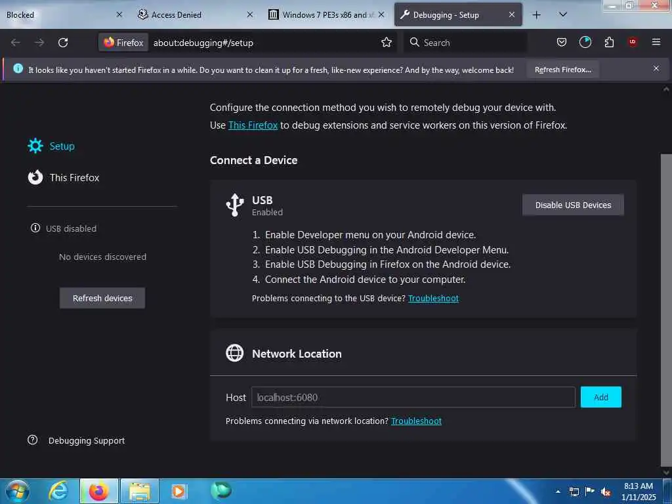Click the This Firefox icon in sidebar
Viewport: 672px width, 504px height.
pos(35,177)
